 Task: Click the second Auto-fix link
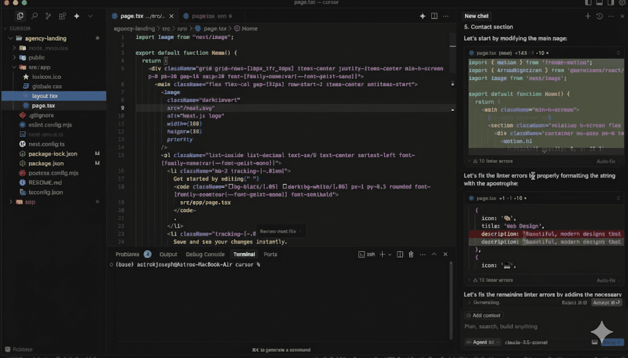tap(606, 280)
